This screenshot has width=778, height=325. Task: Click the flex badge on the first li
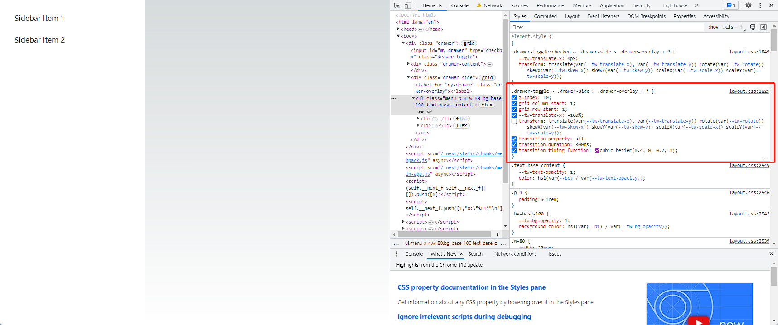click(462, 119)
